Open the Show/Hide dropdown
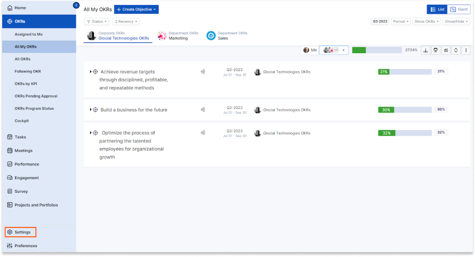This screenshot has height=257, width=475. tap(456, 22)
